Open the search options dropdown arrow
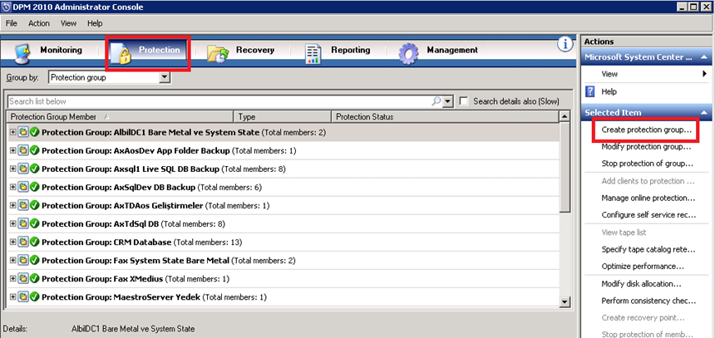The width and height of the screenshot is (715, 338). point(448,101)
